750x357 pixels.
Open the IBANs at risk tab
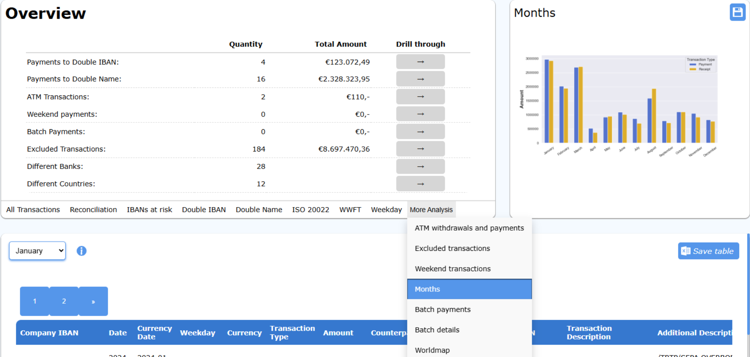coord(150,210)
